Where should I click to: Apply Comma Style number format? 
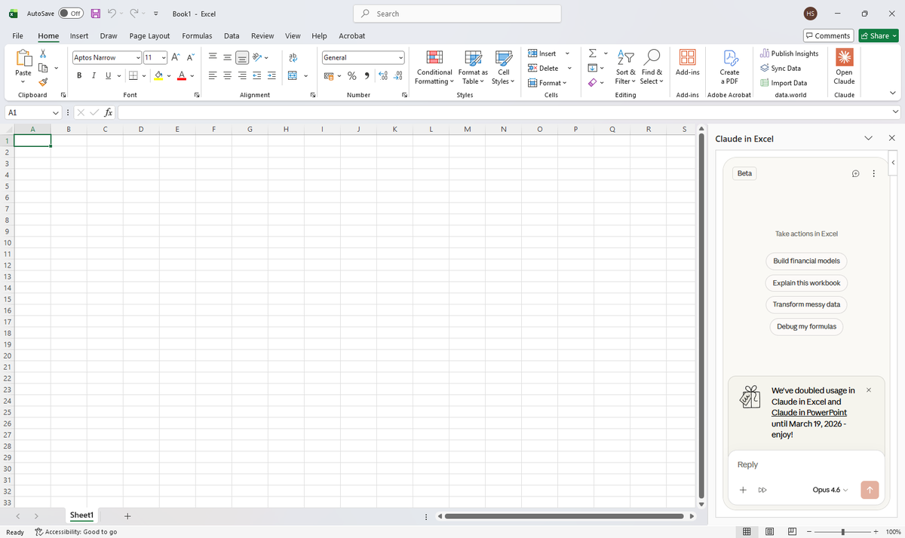click(367, 75)
